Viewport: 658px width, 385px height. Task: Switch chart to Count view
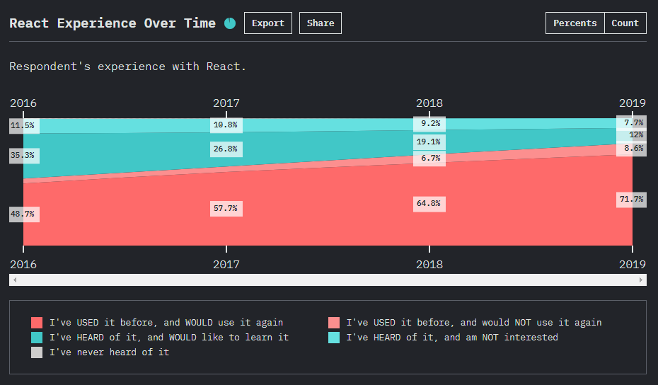[625, 23]
